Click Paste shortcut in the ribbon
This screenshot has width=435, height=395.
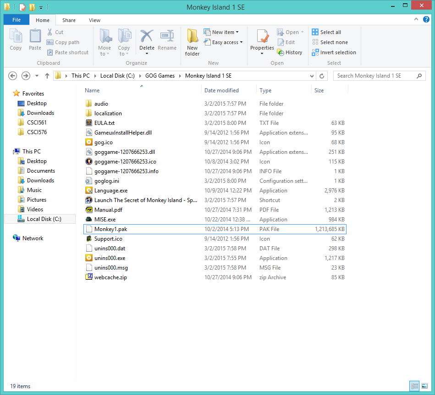pos(68,52)
